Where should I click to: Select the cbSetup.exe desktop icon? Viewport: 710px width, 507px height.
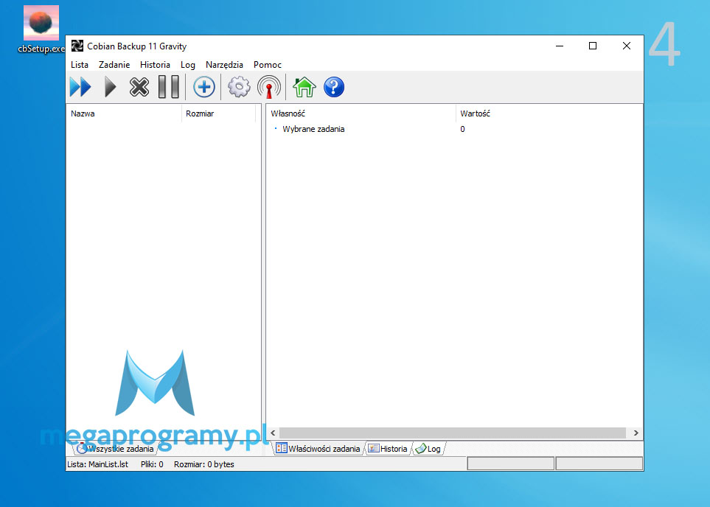pyautogui.click(x=41, y=29)
